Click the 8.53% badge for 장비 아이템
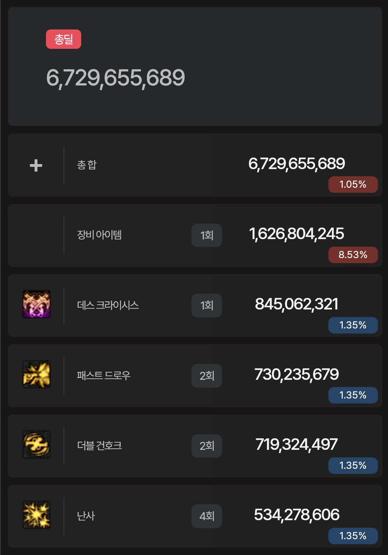 coord(353,255)
